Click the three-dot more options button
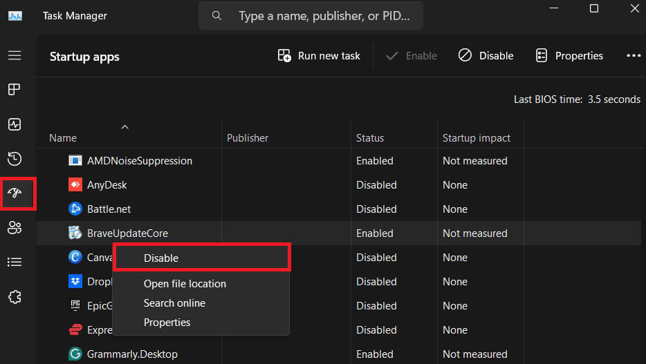 633,56
